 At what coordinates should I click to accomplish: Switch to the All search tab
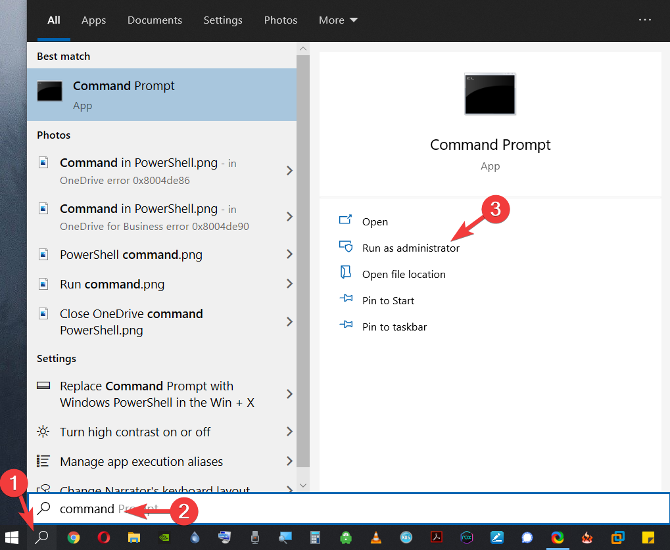54,20
